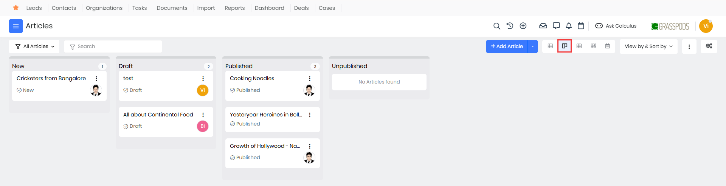
Task: Switch to grid table view
Action: tap(579, 46)
